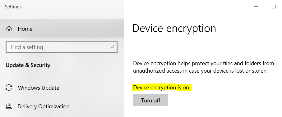Viewport: 282px width, 117px height.
Task: Click description line starting Device encryption helps
Action: [x=203, y=63]
